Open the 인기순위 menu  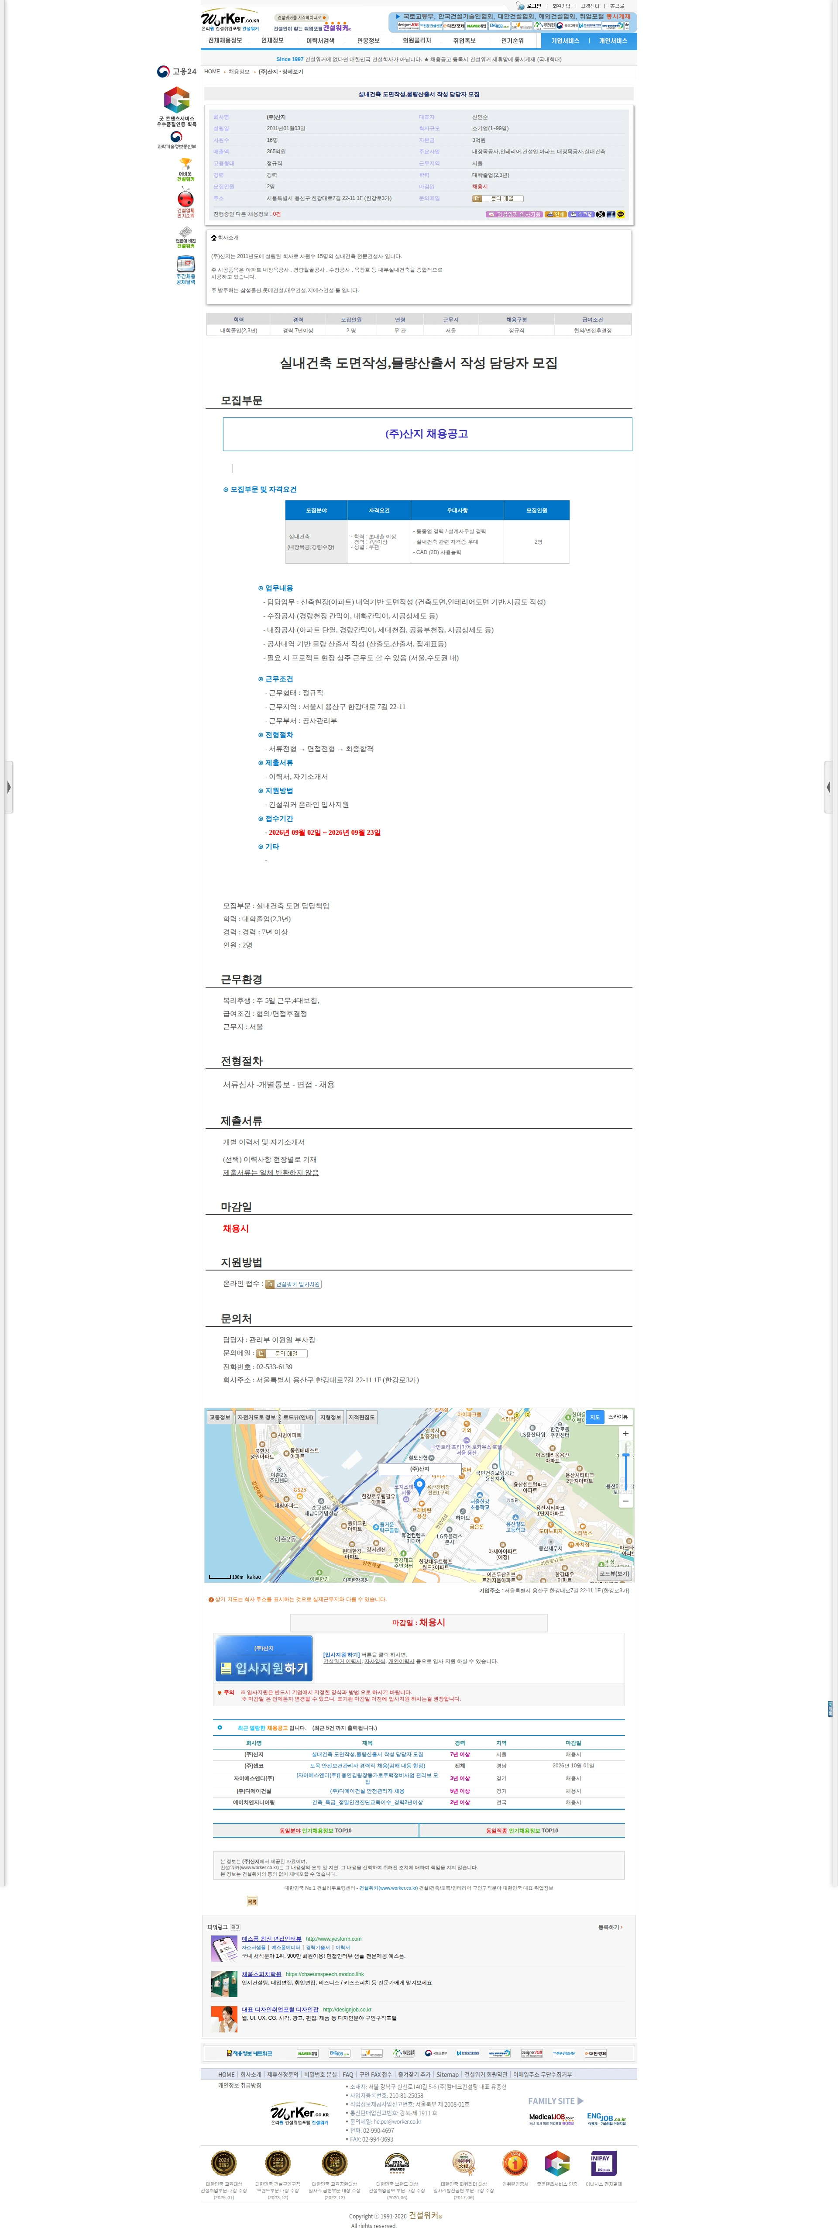512,41
